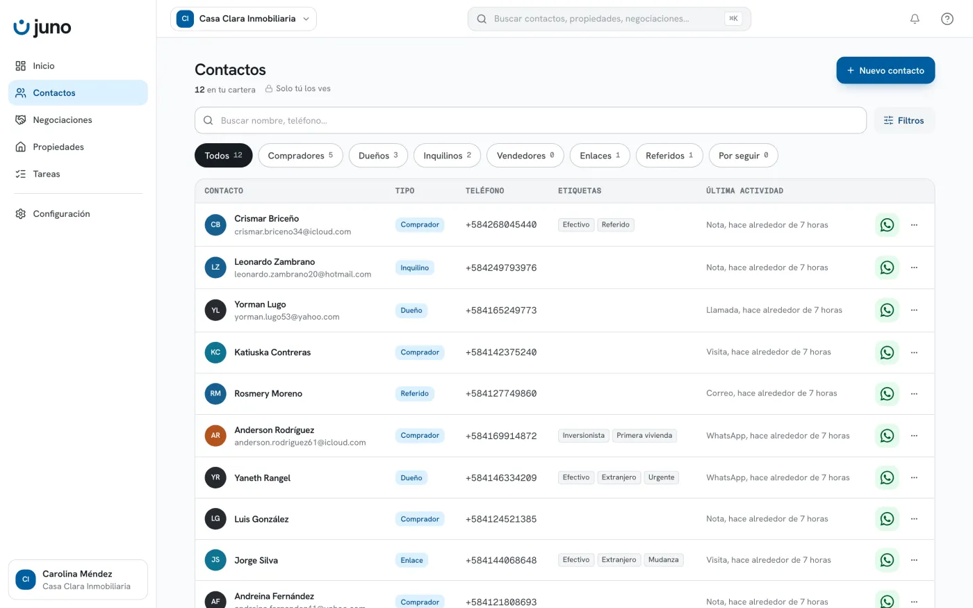Image resolution: width=973 pixels, height=608 pixels.
Task: Click the JS avatar of Jorge Silva
Action: pos(215,560)
